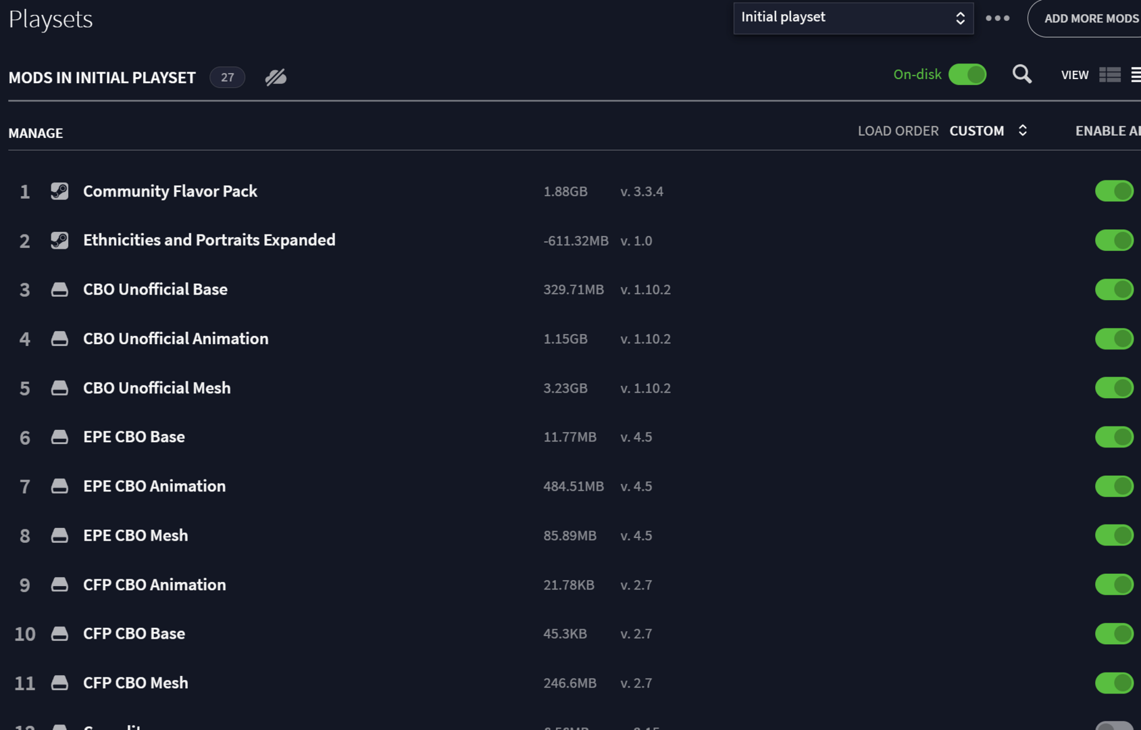
Task: Open the mod search magnifier
Action: click(x=1022, y=74)
